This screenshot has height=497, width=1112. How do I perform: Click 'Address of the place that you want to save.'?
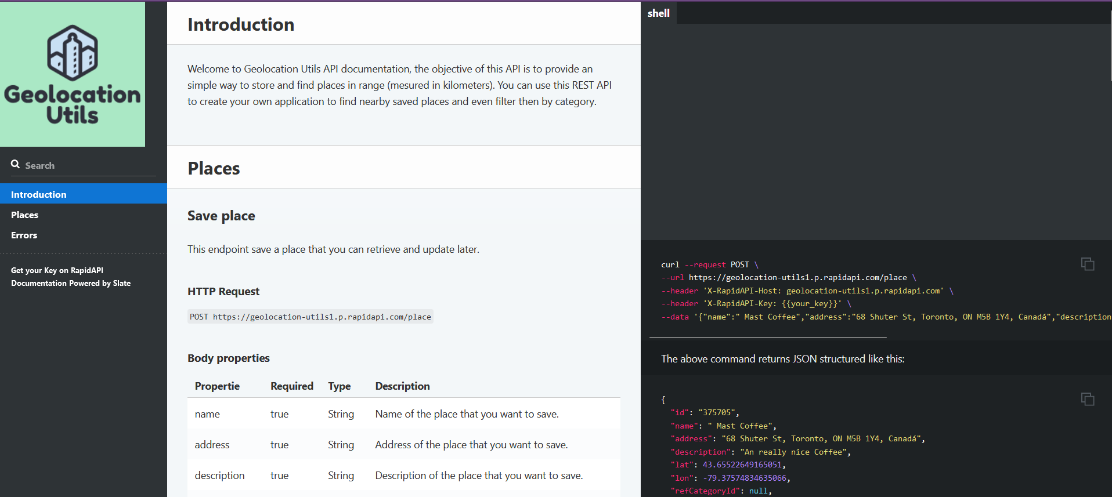471,445
